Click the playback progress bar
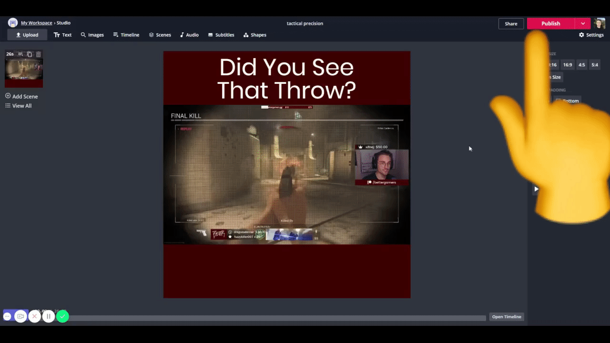Screen dimensions: 610x343 (276, 318)
